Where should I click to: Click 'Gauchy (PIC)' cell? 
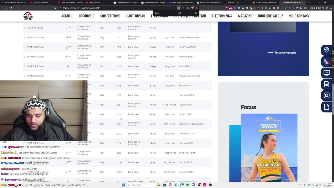pos(185,162)
